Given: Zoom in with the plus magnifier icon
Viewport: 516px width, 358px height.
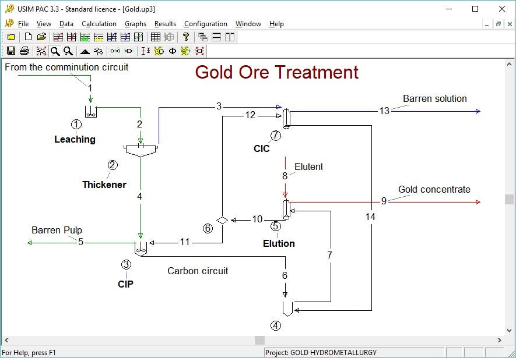Looking at the screenshot, I should [x=68, y=51].
